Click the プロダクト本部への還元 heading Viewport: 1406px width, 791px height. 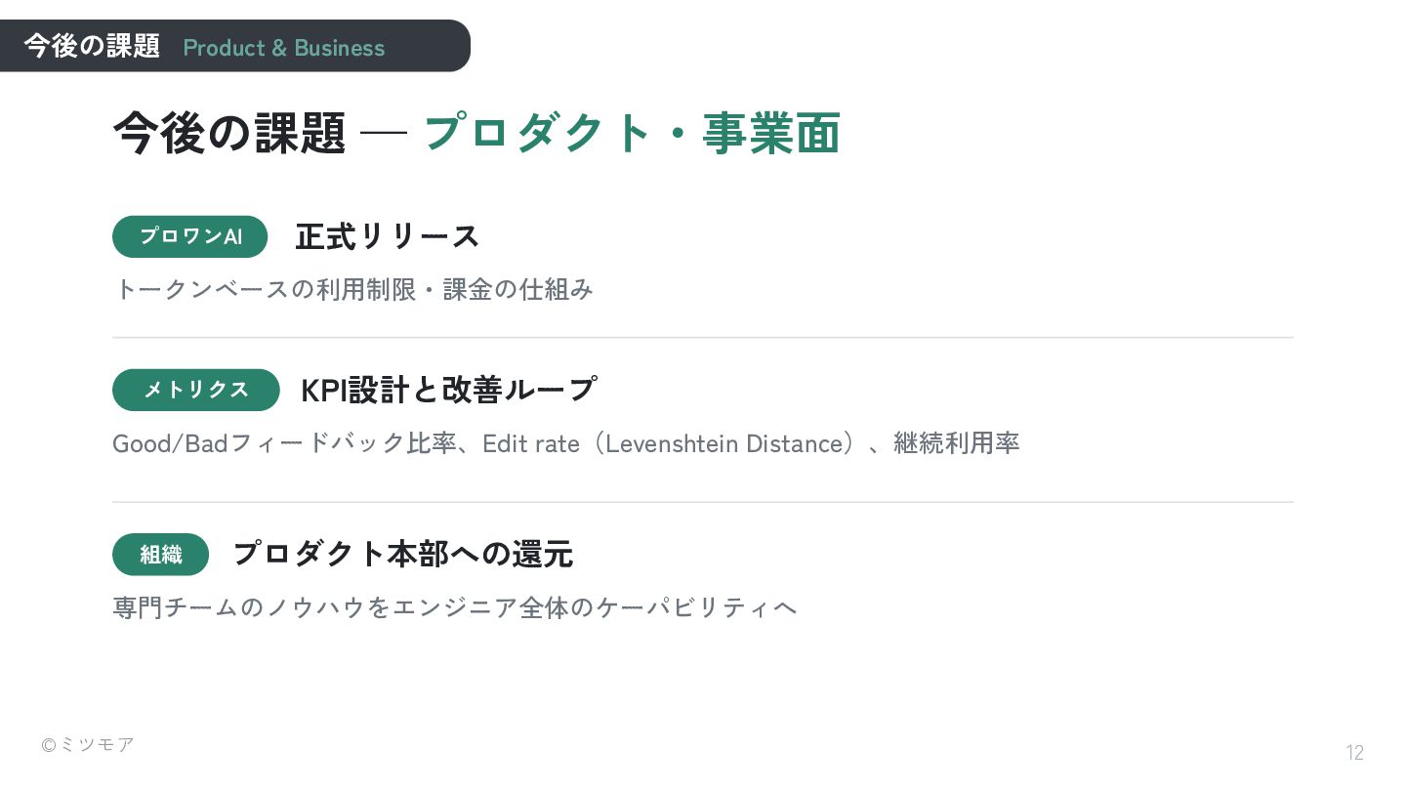pos(402,555)
